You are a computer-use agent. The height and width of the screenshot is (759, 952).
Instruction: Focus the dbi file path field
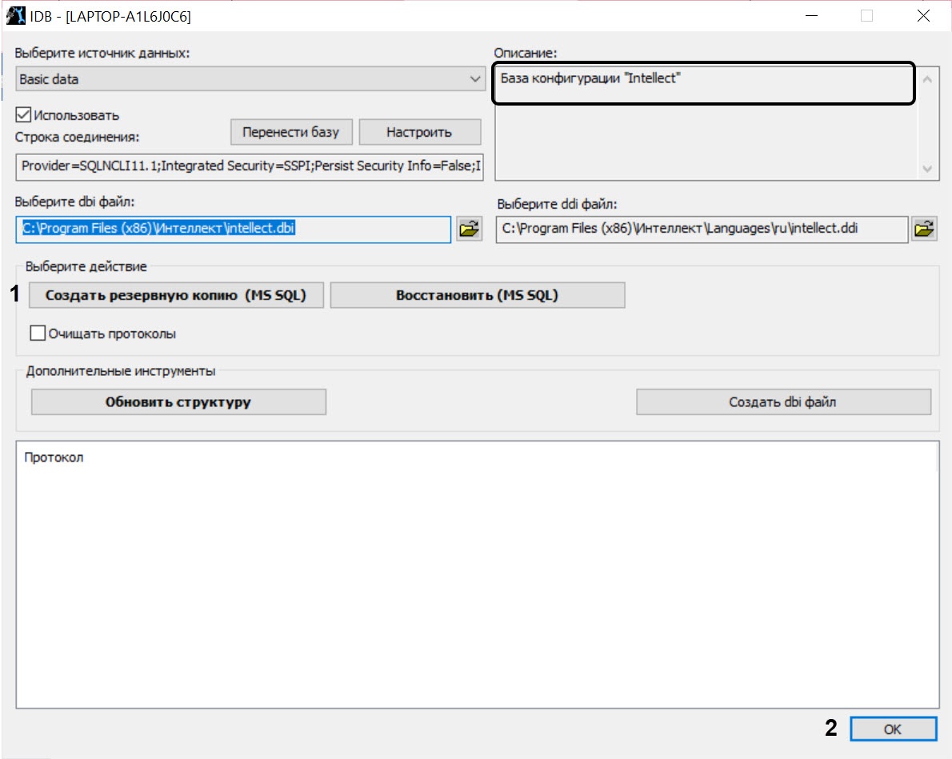(234, 230)
